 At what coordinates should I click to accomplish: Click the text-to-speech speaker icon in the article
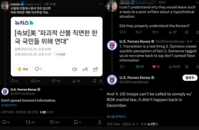coord(74,69)
